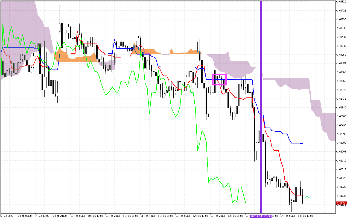350x219 pixels.
Task: Click the 12 Feb 13:00 time axis label
Action: click(x=200, y=216)
